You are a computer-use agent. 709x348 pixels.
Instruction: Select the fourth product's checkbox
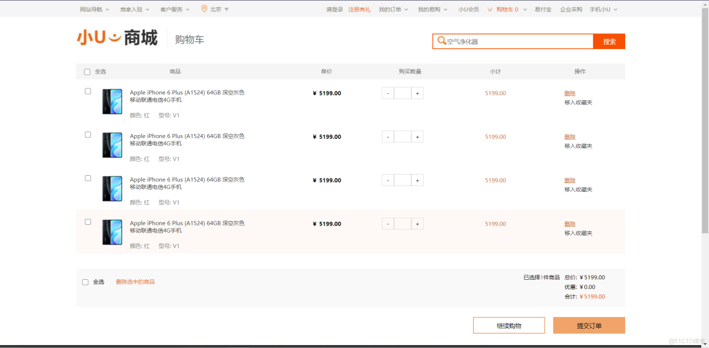(x=88, y=222)
